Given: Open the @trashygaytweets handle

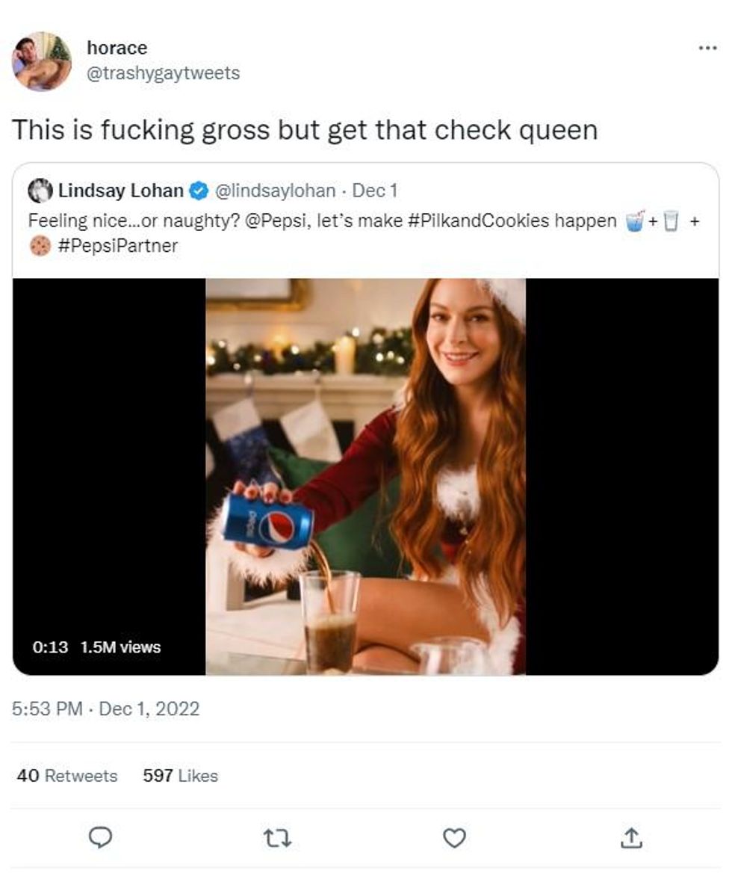Looking at the screenshot, I should (x=164, y=73).
